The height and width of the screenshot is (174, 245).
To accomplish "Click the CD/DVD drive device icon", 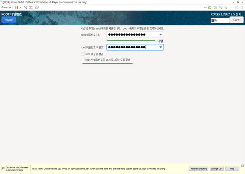I will 215,7.
